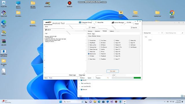185x104 pixels.
Task: Open Microsoft Edge desktop shortcut
Action: pos(4,24)
